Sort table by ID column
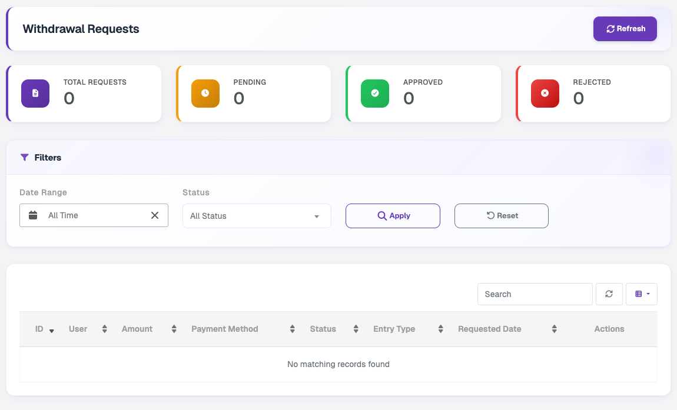This screenshot has width=677, height=410. point(39,329)
